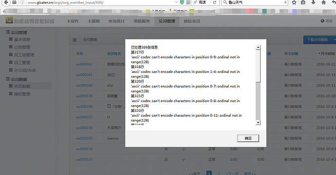Expand the arrow beside 下载会员模板 button

click(x=334, y=40)
